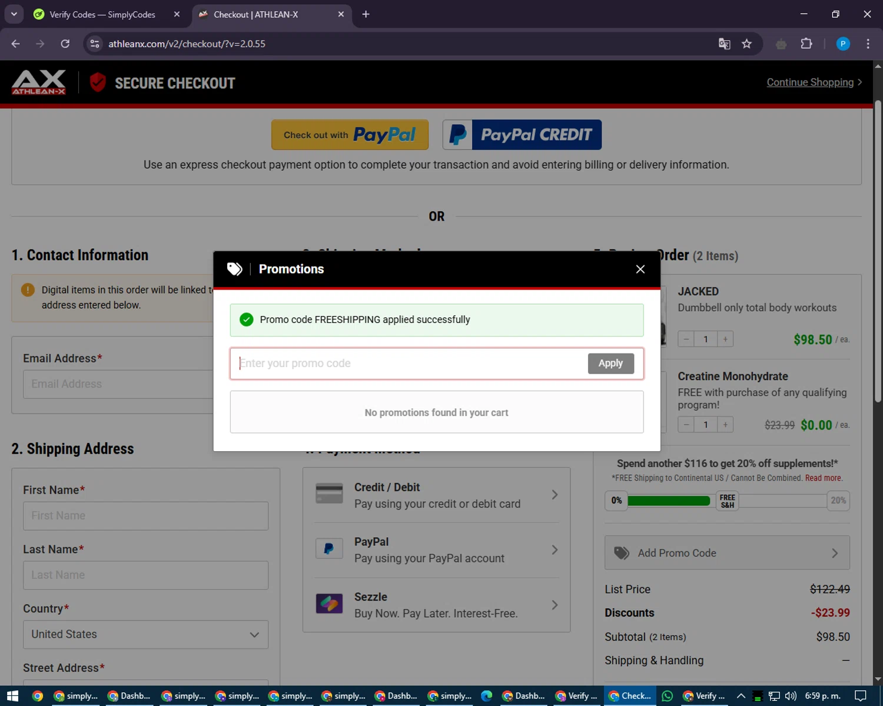Choose the PayPal CREDIT checkout button

pyautogui.click(x=522, y=135)
